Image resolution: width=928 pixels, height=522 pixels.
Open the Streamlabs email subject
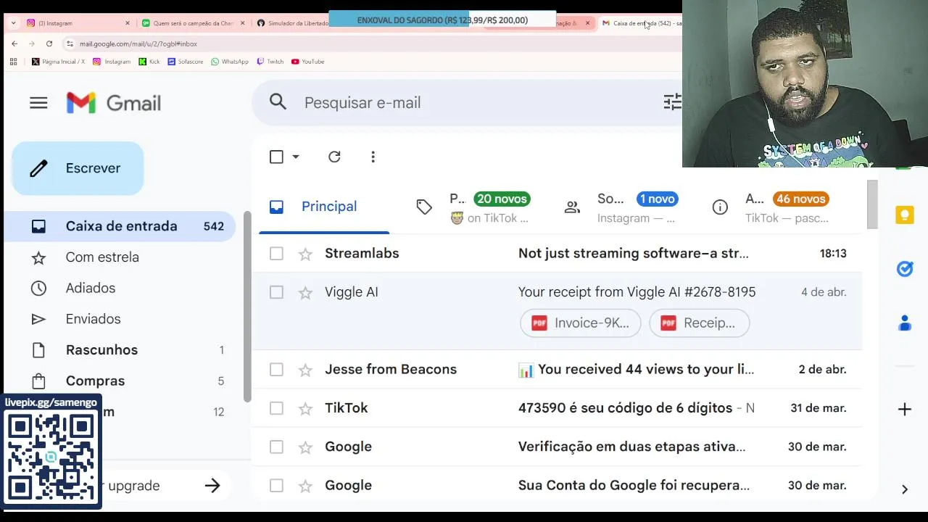(x=634, y=254)
